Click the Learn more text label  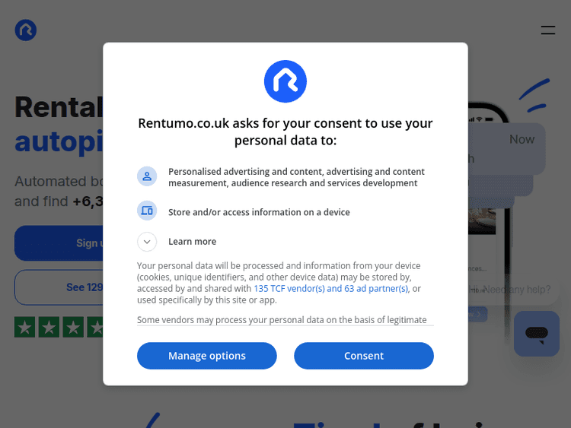(x=192, y=242)
